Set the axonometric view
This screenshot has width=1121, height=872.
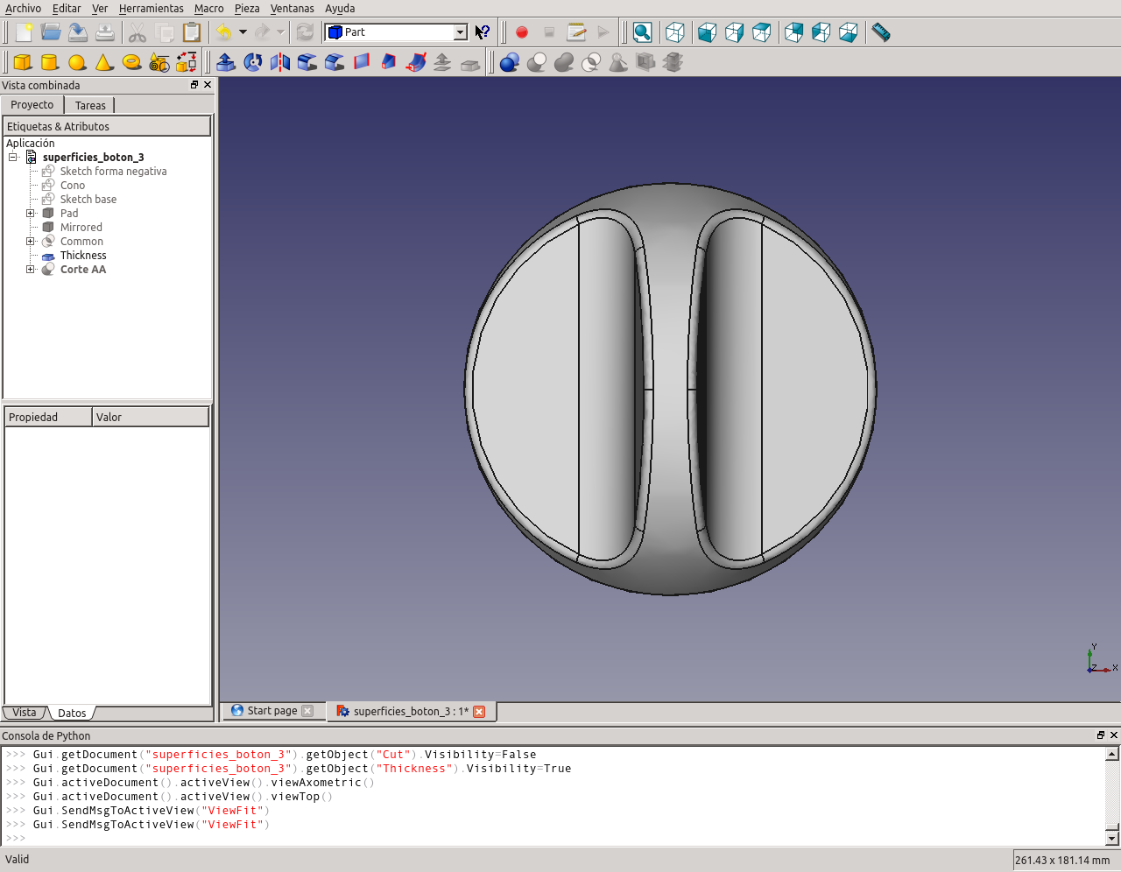click(675, 33)
